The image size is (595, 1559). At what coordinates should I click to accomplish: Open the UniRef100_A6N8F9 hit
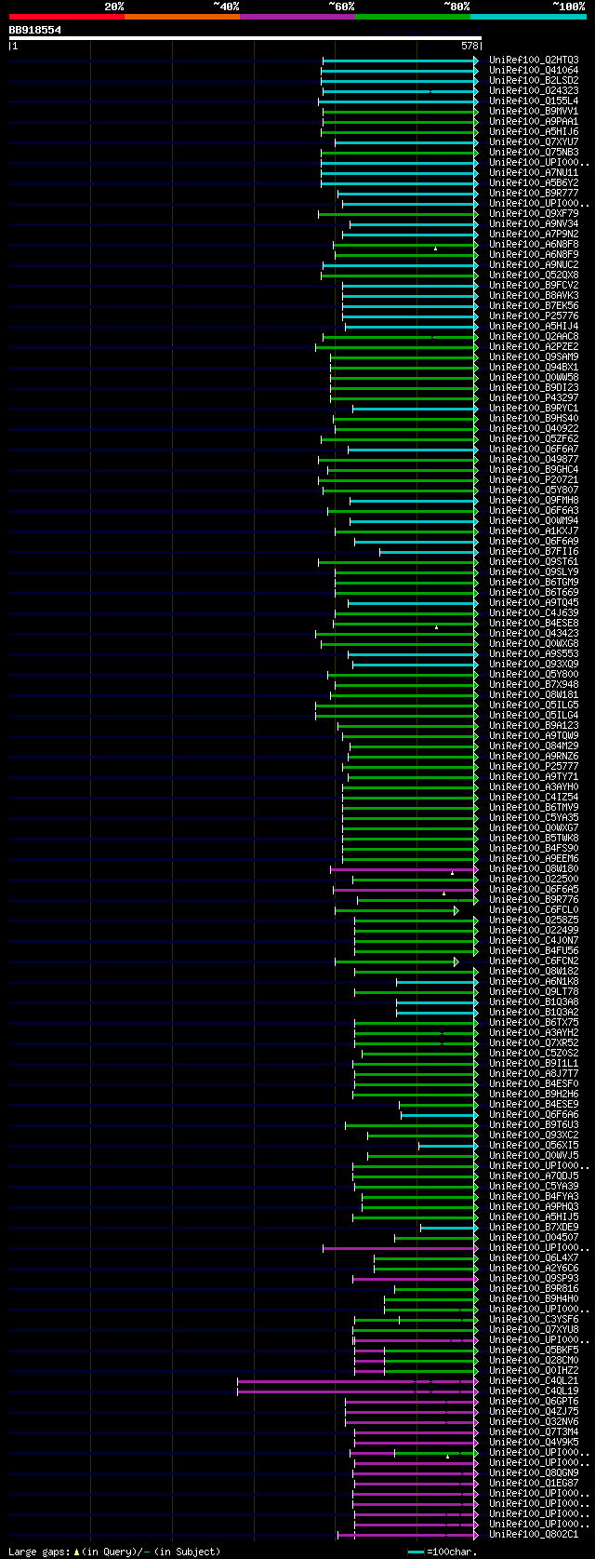click(x=534, y=254)
